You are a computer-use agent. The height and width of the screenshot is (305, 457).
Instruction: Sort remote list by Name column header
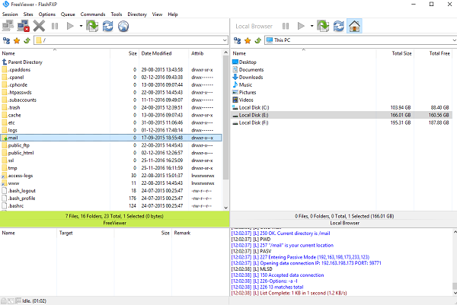(55, 53)
